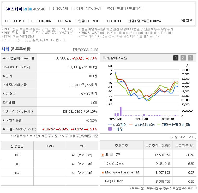Click the PBR 0.43 value
Viewport: 198px width, 193px height.
[x=114, y=21]
